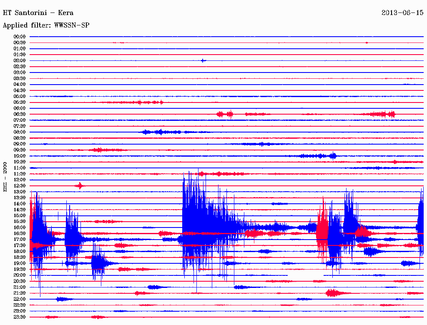This screenshot has width=427, height=325.
Task: Select the 12:00 time label
Action: 20,180
